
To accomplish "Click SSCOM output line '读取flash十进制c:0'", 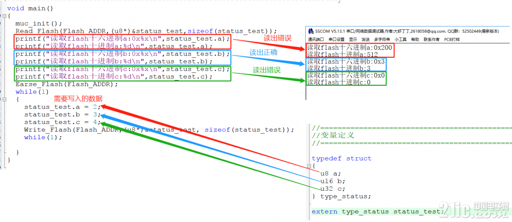I will [339, 82].
